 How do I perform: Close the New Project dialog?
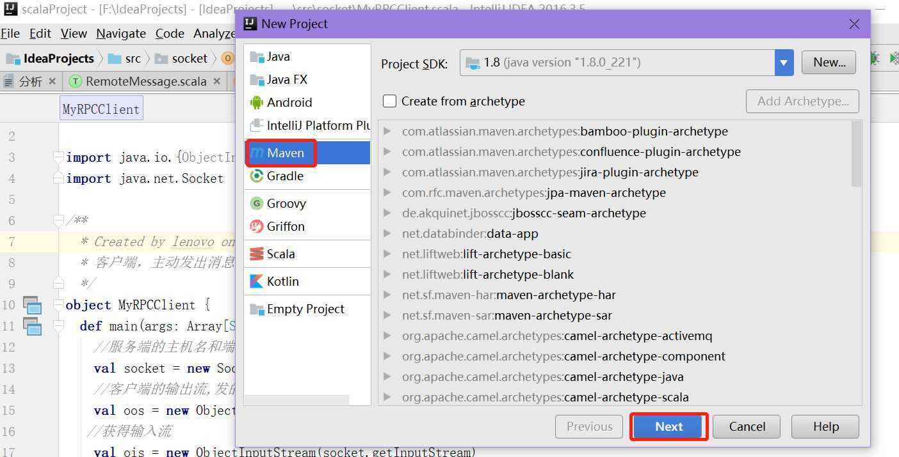854,24
